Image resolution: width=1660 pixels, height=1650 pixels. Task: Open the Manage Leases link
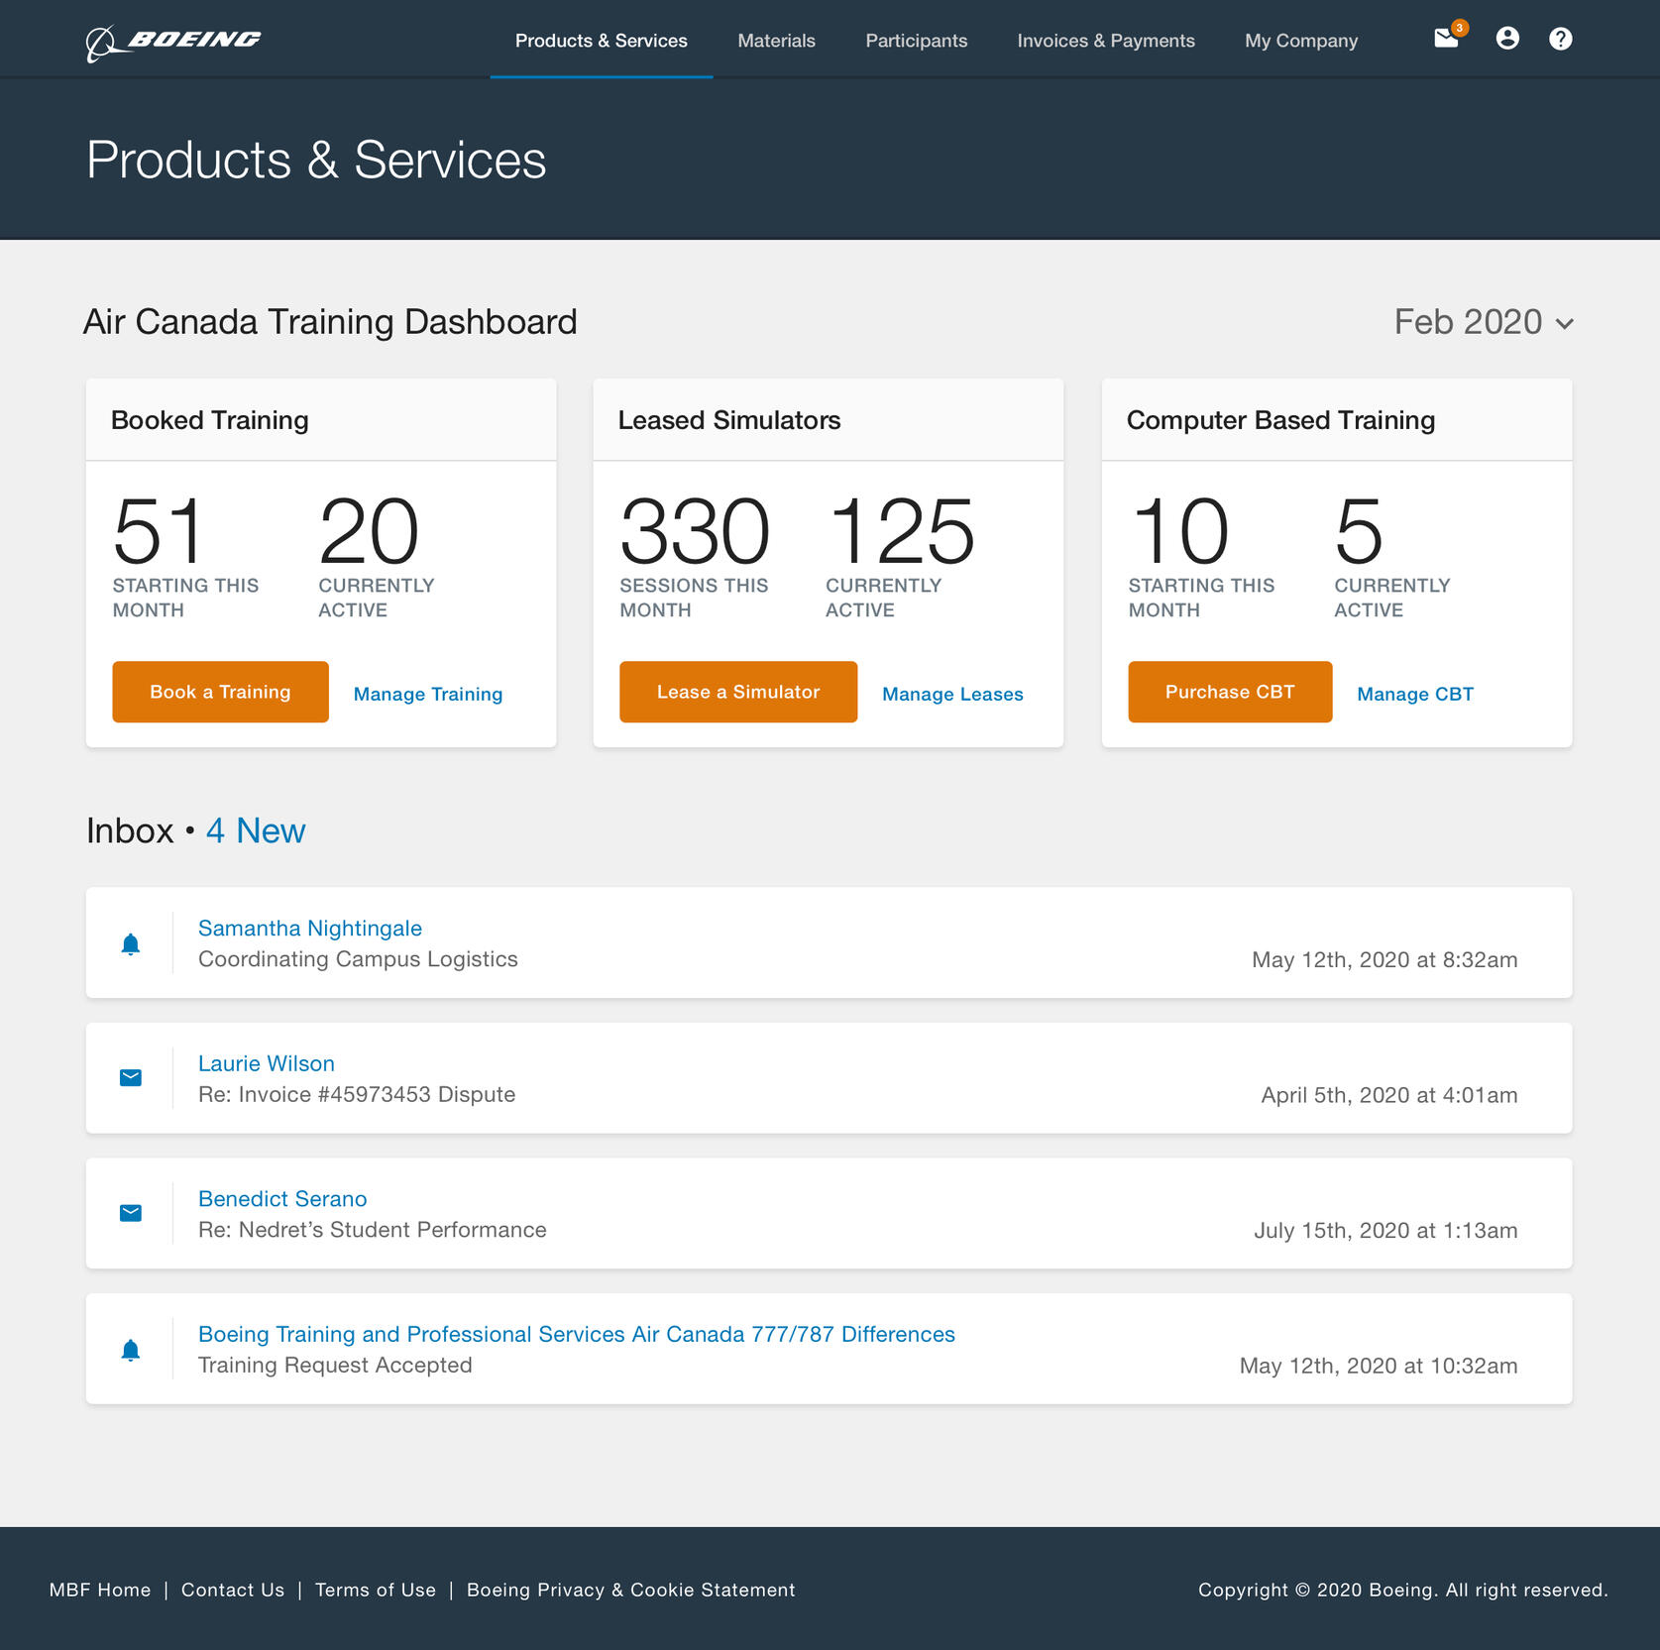point(951,694)
